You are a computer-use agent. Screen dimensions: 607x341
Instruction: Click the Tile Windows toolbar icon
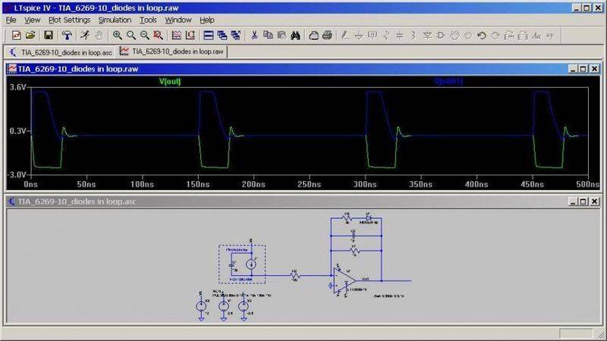click(209, 35)
